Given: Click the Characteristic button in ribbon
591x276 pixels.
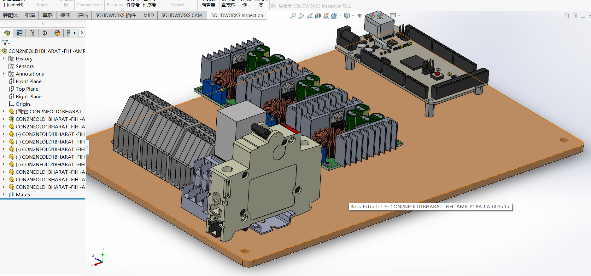Looking at the screenshot, I should [x=90, y=5].
